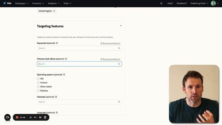This screenshot has height=125, width=222.
Task: Open the Tools menu
Action: (x=67, y=3)
